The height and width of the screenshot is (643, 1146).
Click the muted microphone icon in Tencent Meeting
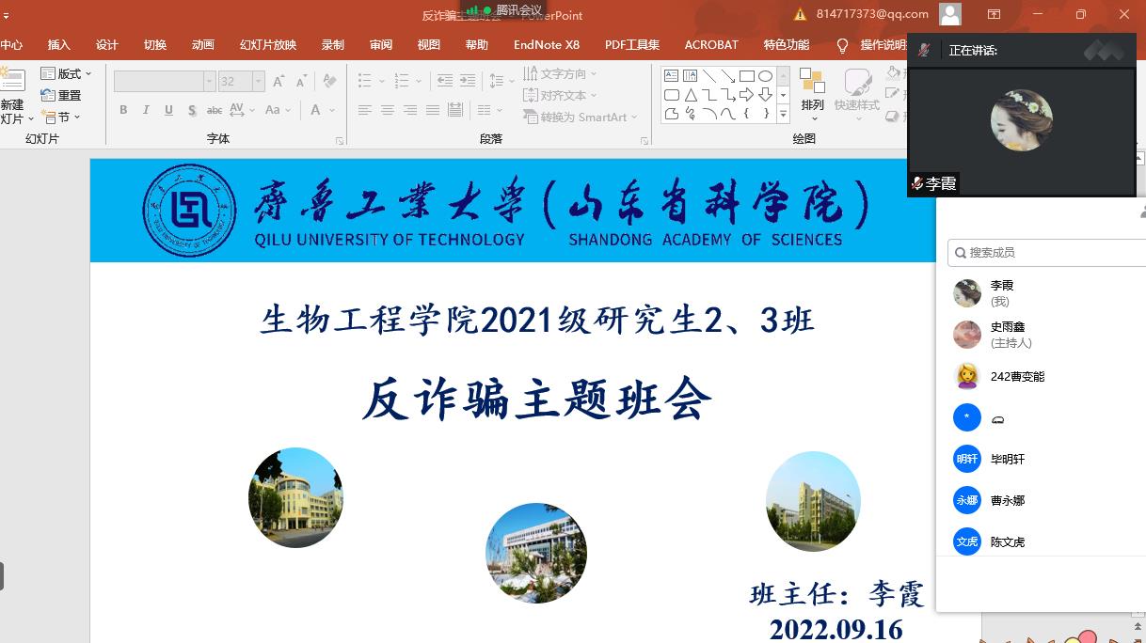924,50
